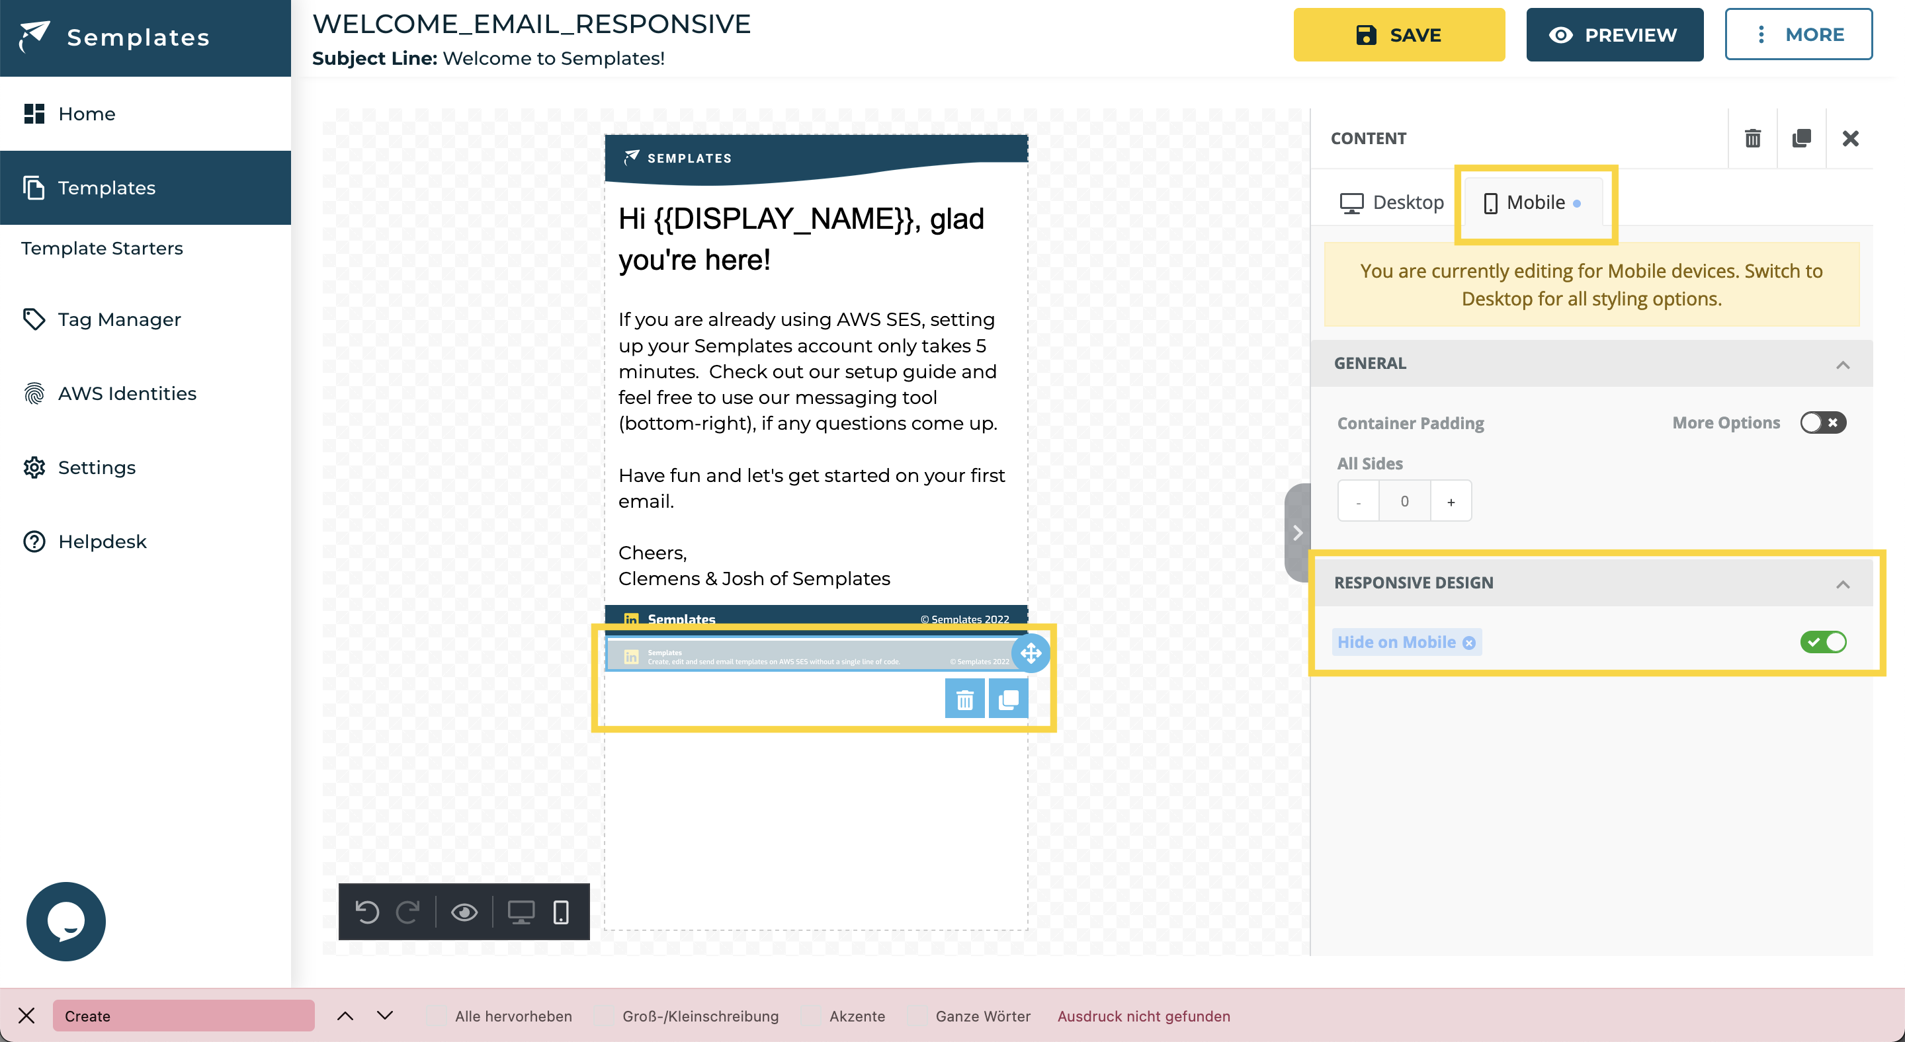Image resolution: width=1905 pixels, height=1042 pixels.
Task: Switch canvas to mobile view icon
Action: pyautogui.click(x=562, y=912)
